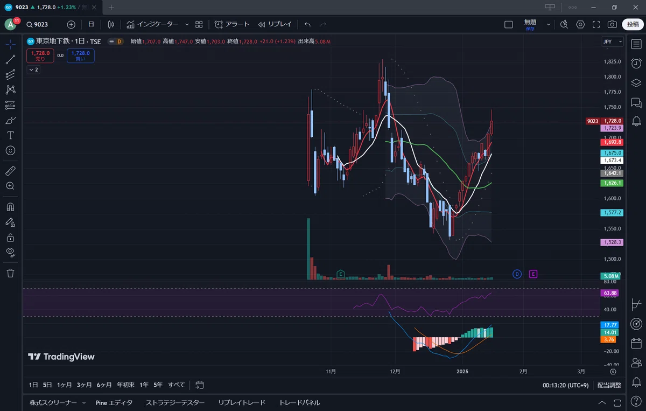
Task: Open candlestick chart style selector
Action: point(111,24)
